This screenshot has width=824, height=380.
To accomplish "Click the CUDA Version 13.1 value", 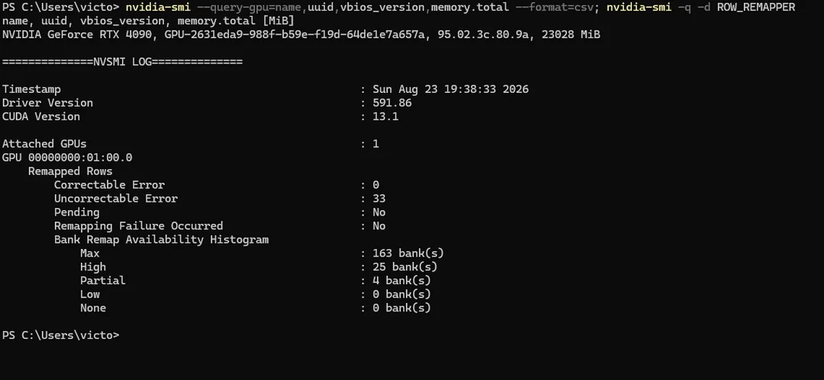I will tap(385, 117).
